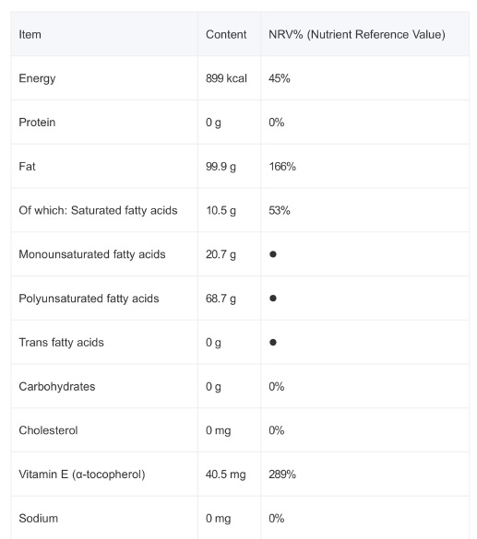This screenshot has width=477, height=539.
Task: Select the Carbohydrates row label
Action: tap(57, 386)
